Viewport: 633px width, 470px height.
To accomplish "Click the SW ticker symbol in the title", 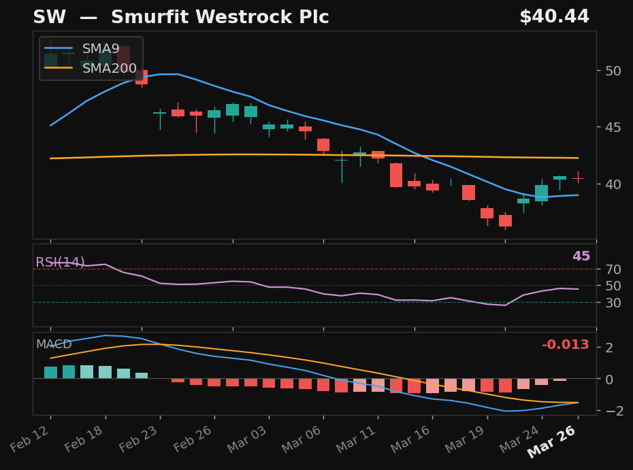I will [x=49, y=16].
